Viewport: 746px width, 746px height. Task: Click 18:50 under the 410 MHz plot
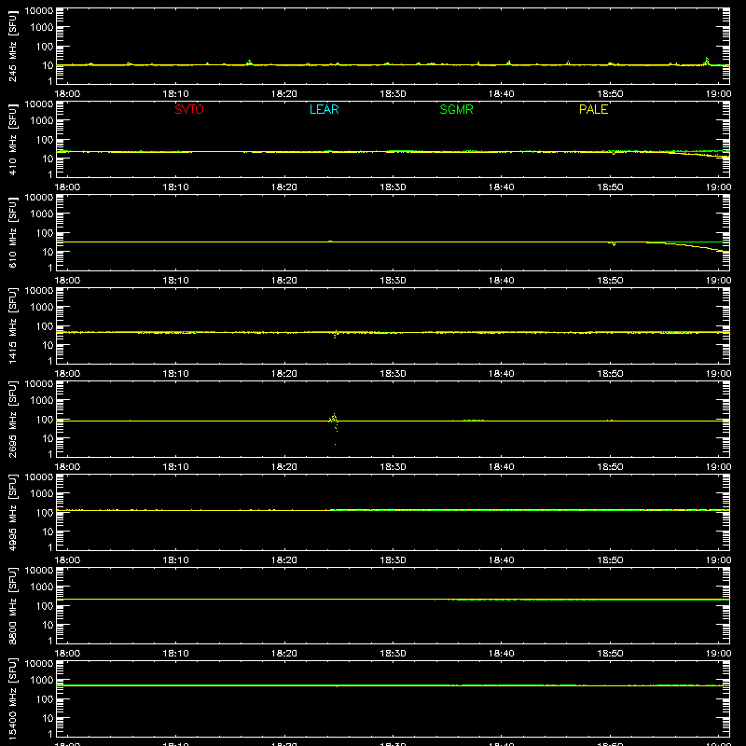point(610,187)
